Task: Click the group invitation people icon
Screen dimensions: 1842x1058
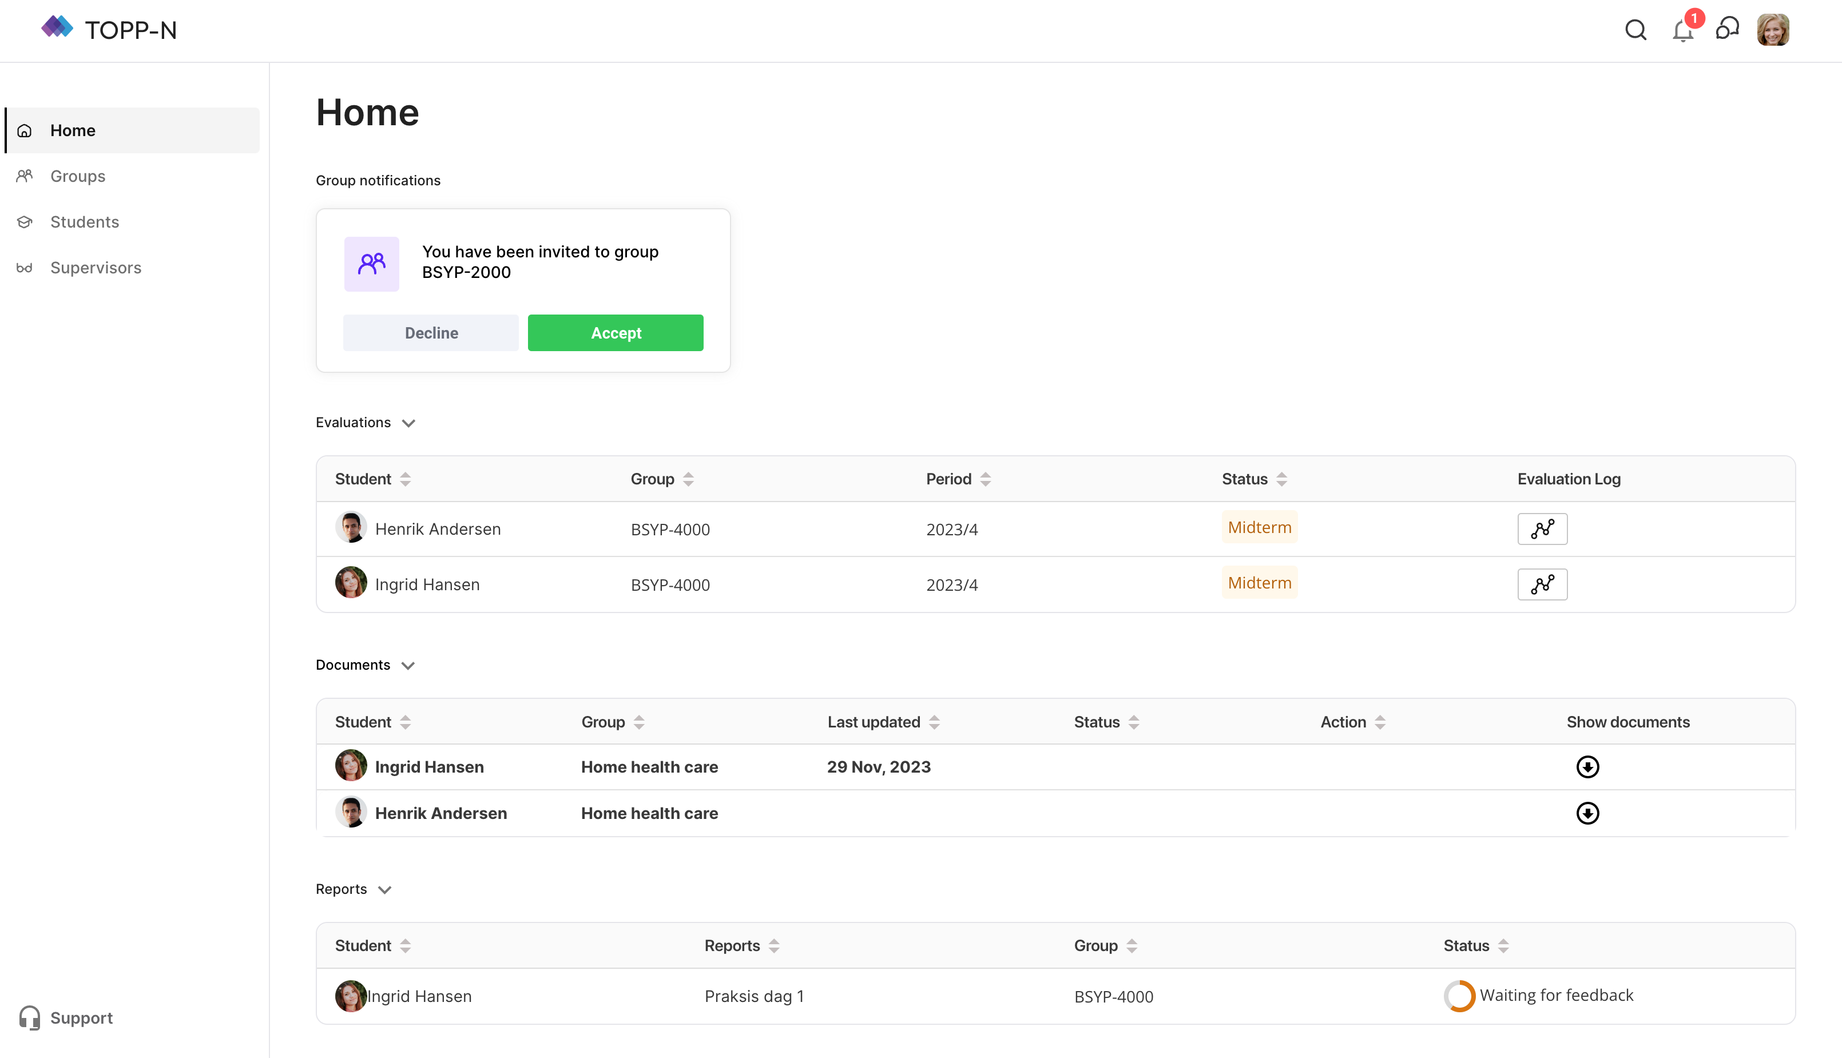Action: point(371,264)
